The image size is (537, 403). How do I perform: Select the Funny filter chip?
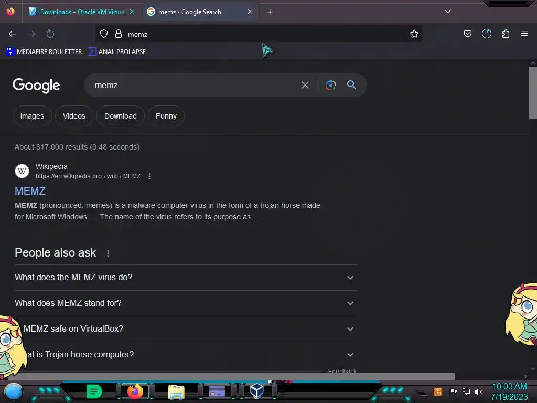[x=166, y=116]
